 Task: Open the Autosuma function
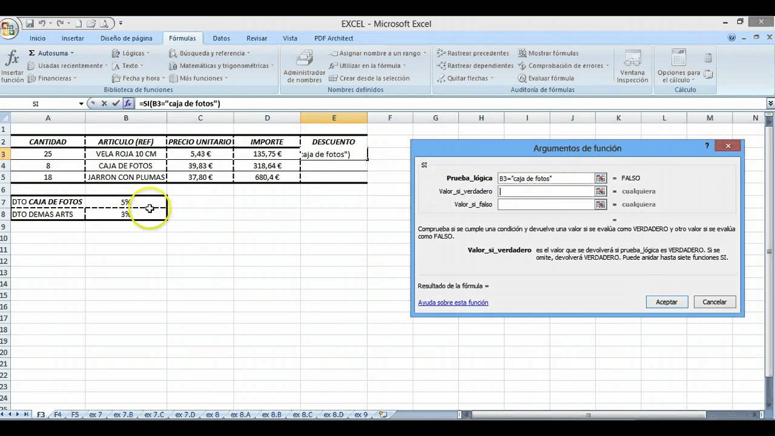tap(51, 53)
